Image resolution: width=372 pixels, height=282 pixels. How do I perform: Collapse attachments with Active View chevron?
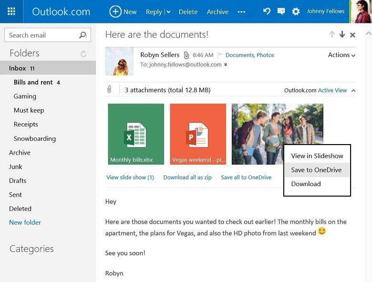[x=353, y=90]
